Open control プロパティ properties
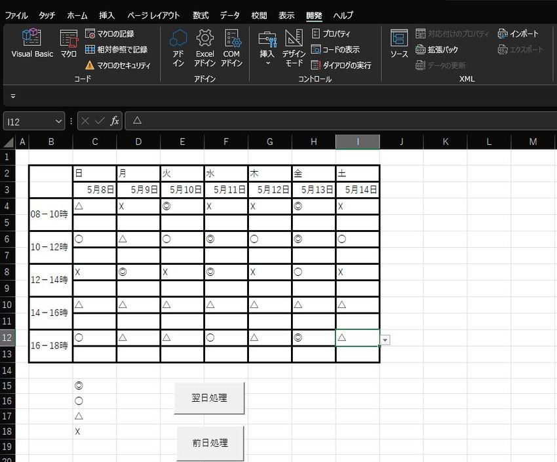 tap(331, 33)
